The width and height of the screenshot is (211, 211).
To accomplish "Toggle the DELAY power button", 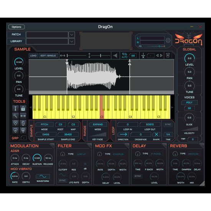I will [x=137, y=154].
